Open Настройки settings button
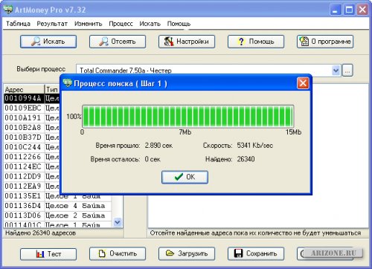 coord(187,42)
